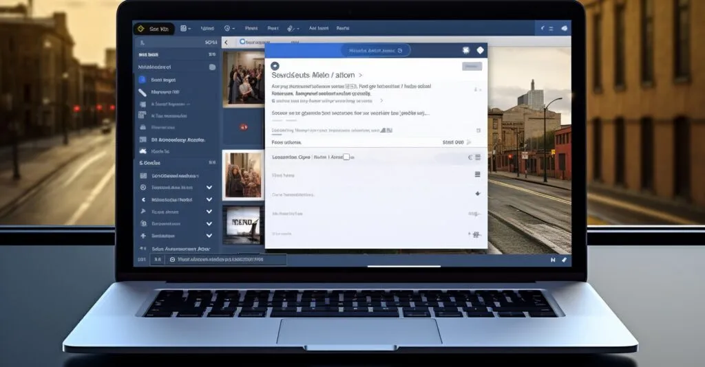This screenshot has height=367, width=705.
Task: Click the plus-grid icon on the last dialog row
Action: (475, 234)
